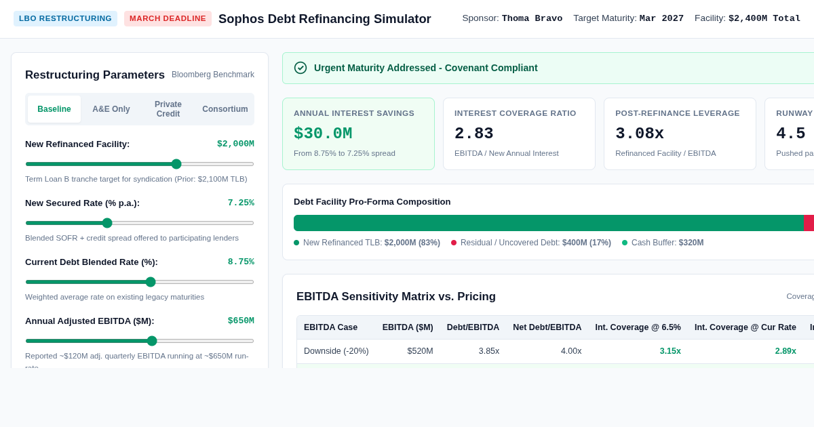Viewport: 814px width, 427px height.
Task: Click the check-circle icon in the status banner
Action: tap(301, 68)
